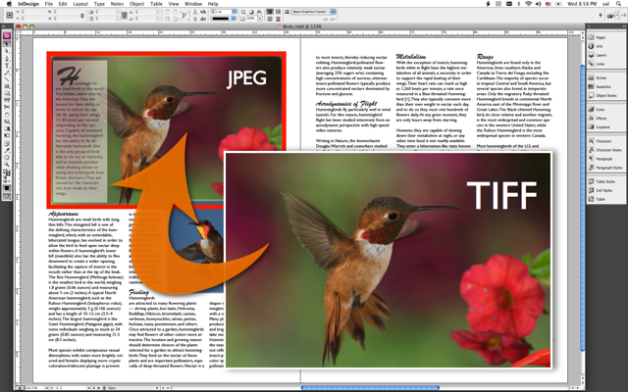The width and height of the screenshot is (628, 392).
Task: Open the Notes menu
Action: 117,4
